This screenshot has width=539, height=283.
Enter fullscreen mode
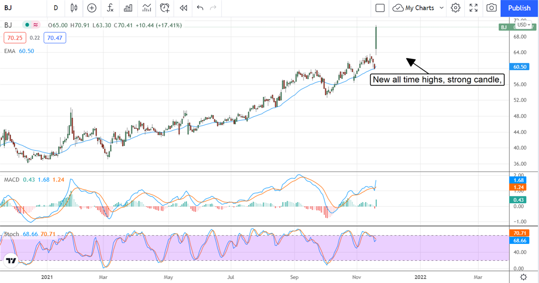[473, 8]
